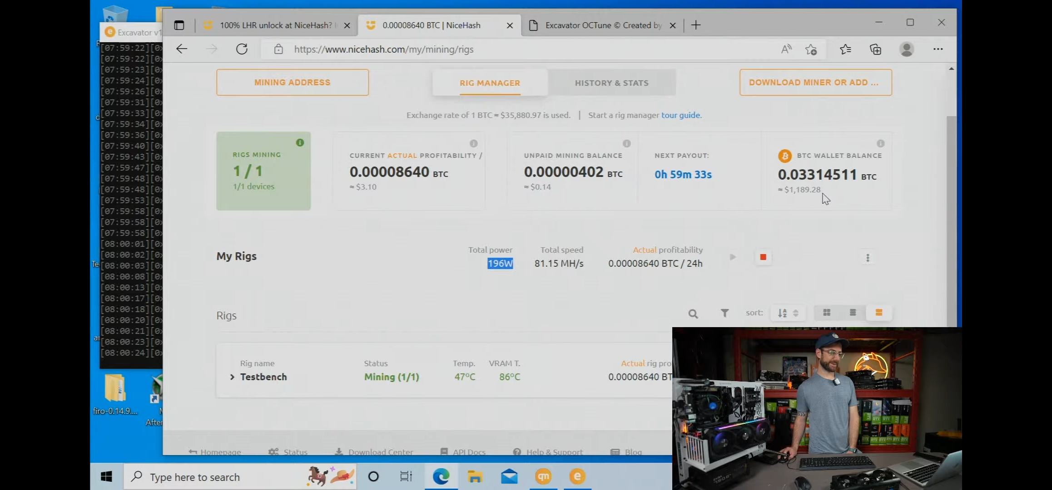
Task: Open the Edge settings and more menu
Action: pos(938,49)
